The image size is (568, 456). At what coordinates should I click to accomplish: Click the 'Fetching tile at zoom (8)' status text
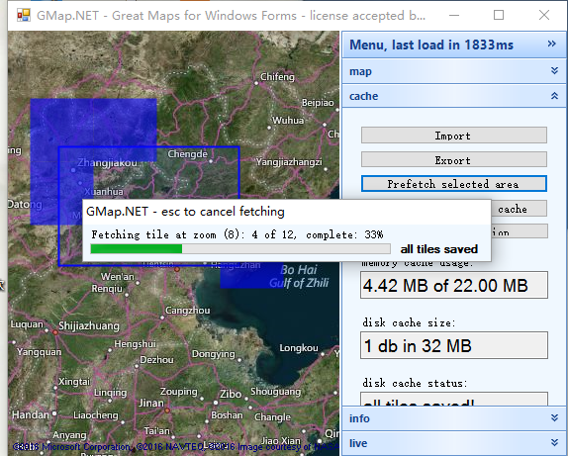pyautogui.click(x=237, y=234)
